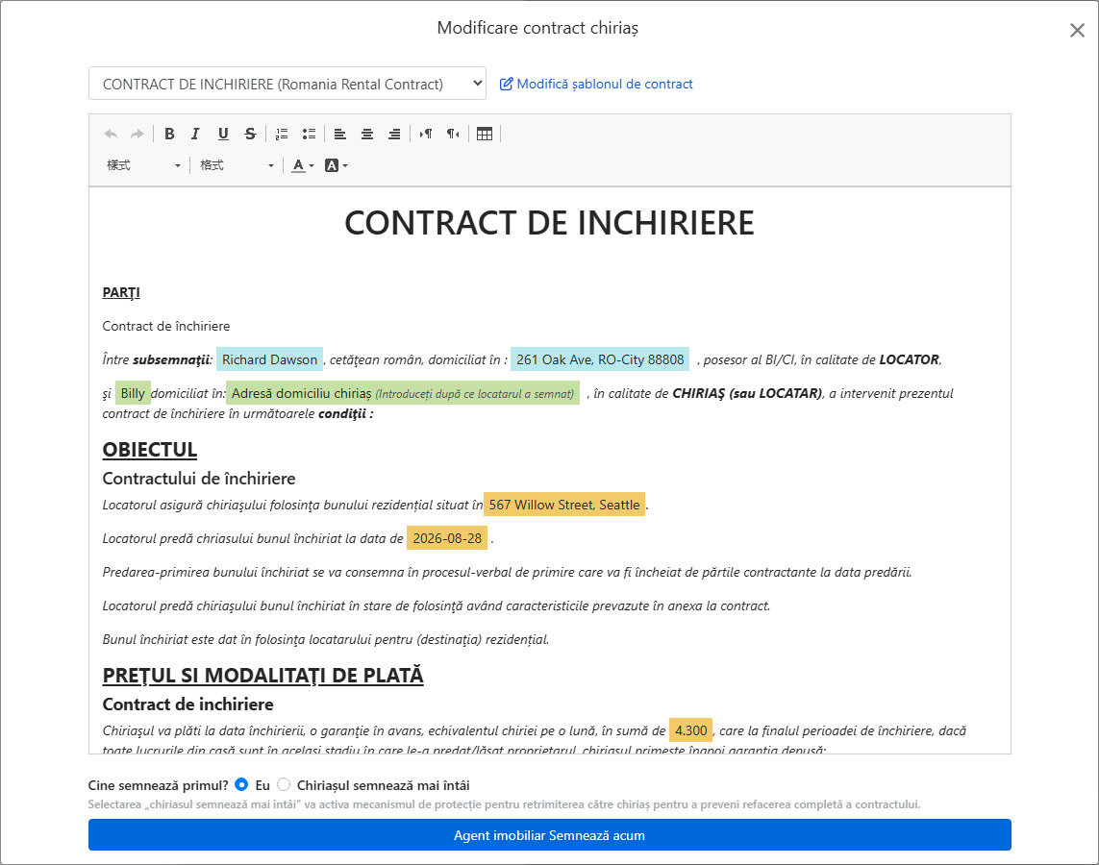Set right-to-left text direction
The width and height of the screenshot is (1099, 865).
454,134
